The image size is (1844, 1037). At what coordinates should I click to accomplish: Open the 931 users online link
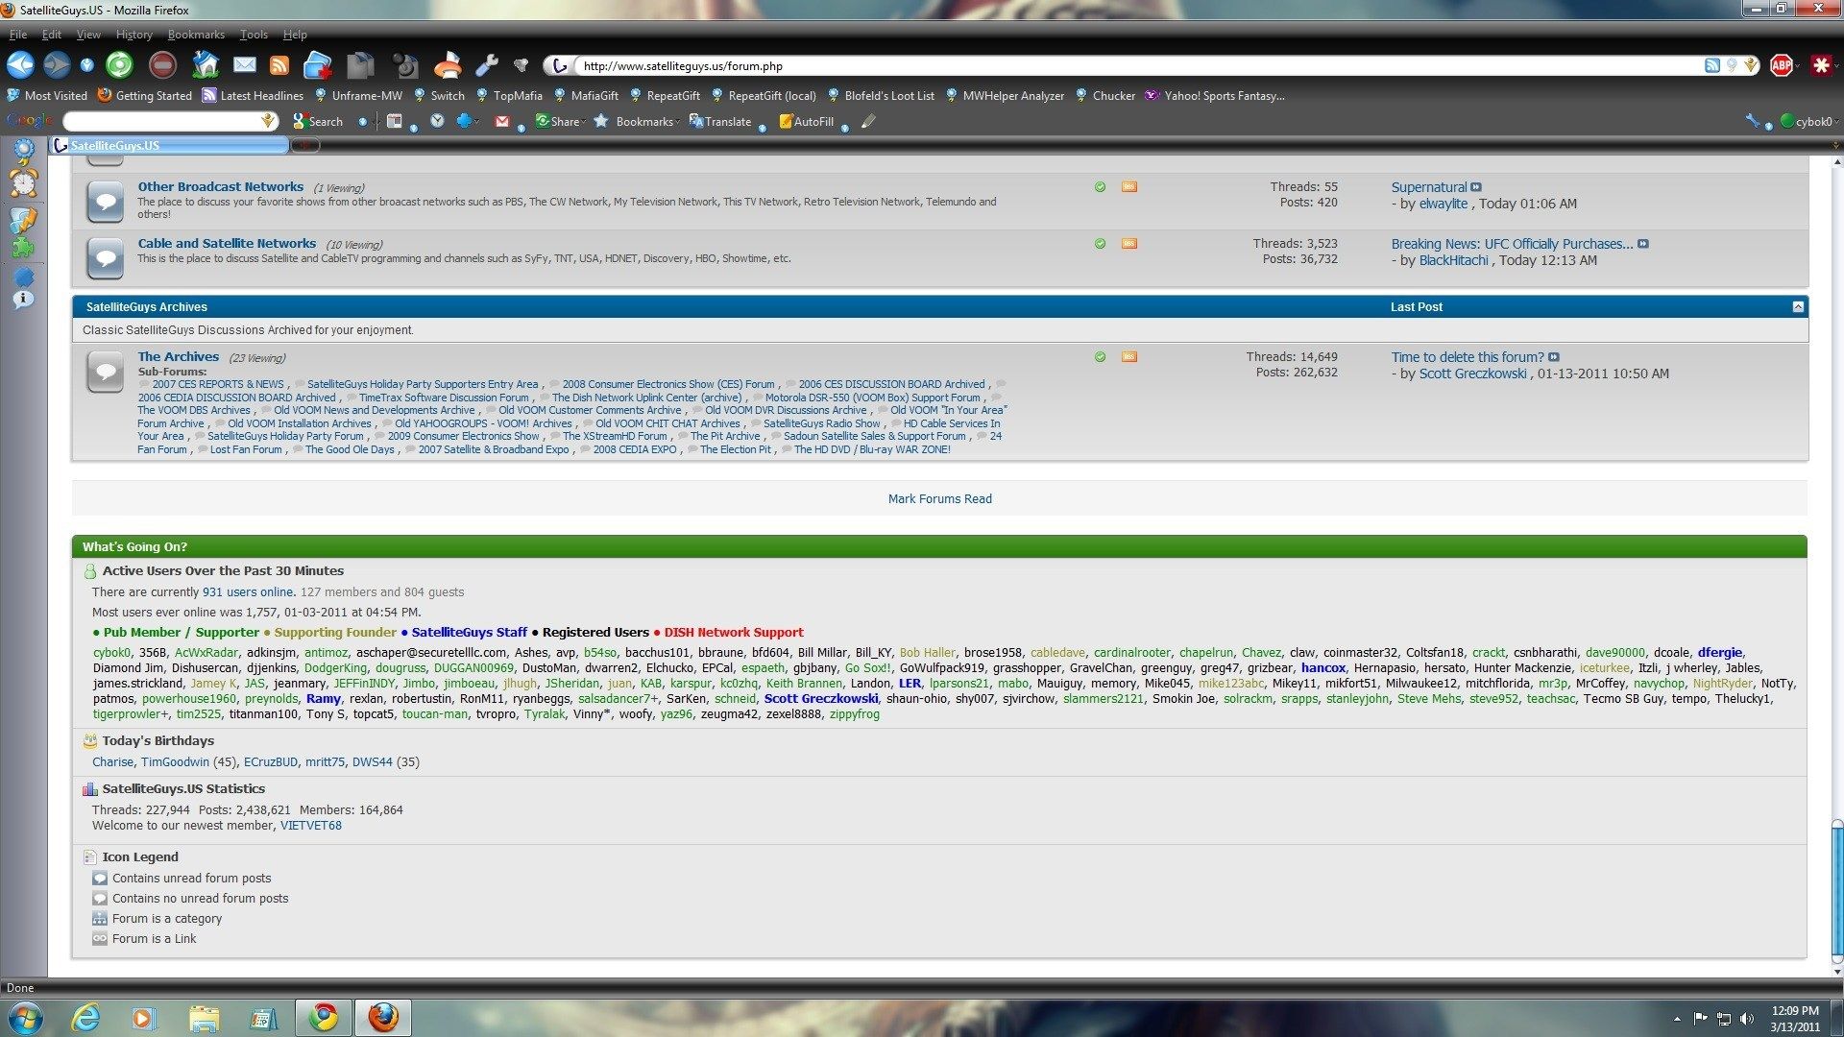248,591
